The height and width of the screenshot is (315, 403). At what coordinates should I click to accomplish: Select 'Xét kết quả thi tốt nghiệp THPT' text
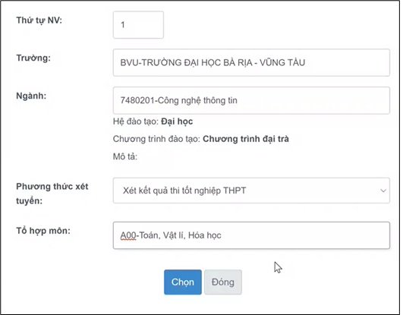[x=184, y=191]
